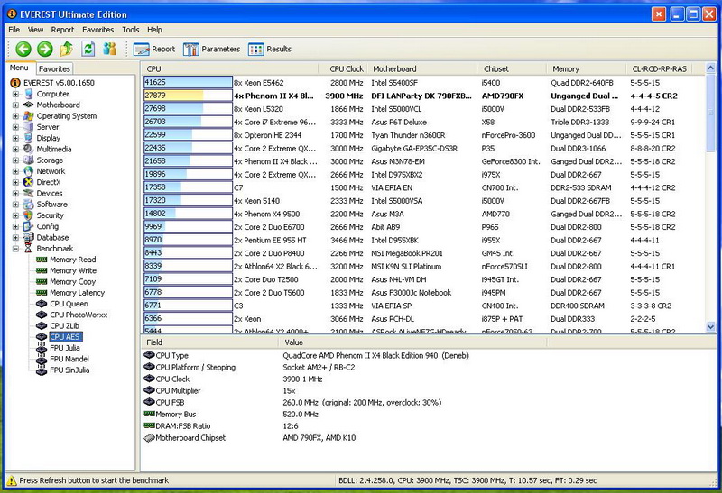This screenshot has width=722, height=493.
Task: Select the Config tree icon
Action: point(29,226)
